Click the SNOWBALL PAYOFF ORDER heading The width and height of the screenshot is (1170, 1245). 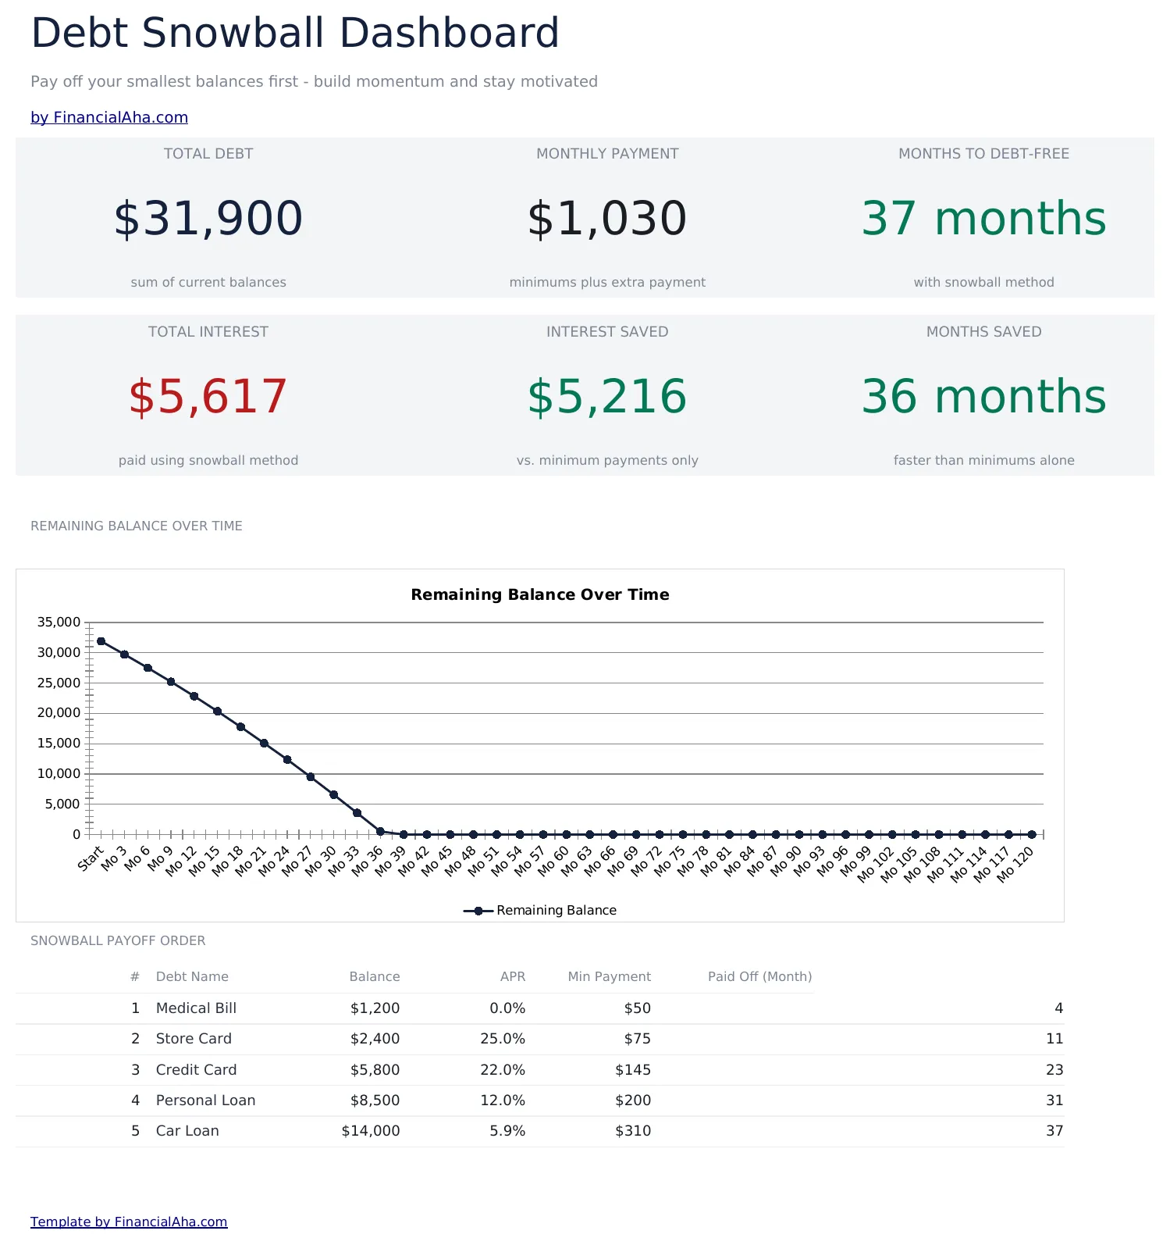pyautogui.click(x=118, y=940)
